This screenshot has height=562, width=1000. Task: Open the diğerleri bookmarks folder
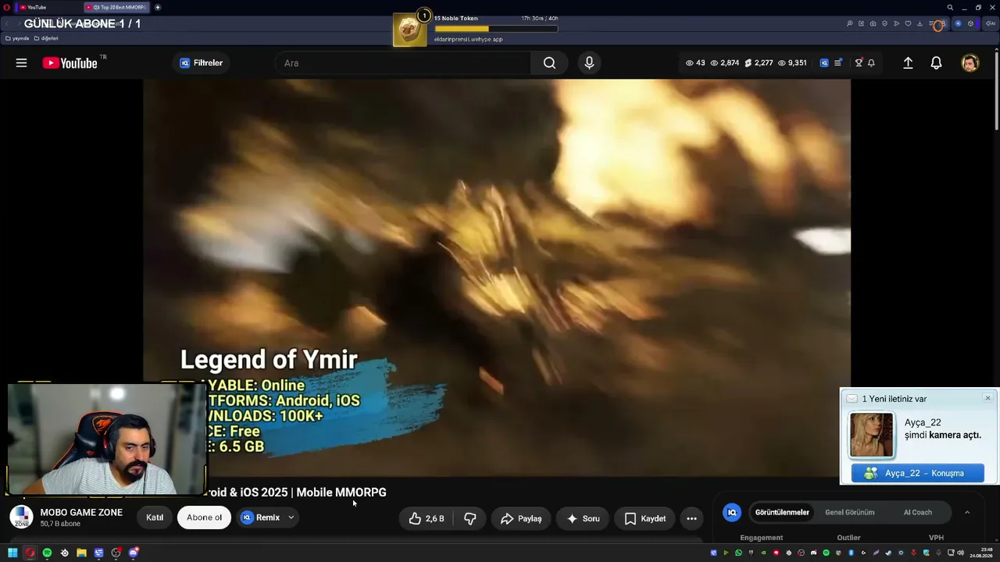46,38
